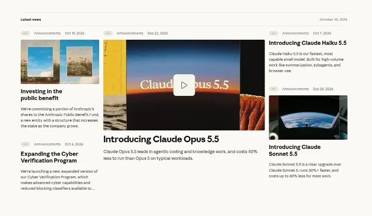The image size is (372, 216).
Task: Open the ellipsis badge beside Sep 22, 2026
Action: 108,33
